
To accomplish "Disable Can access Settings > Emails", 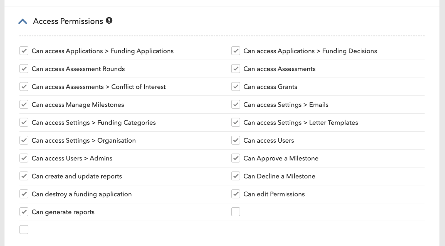I will 236,105.
